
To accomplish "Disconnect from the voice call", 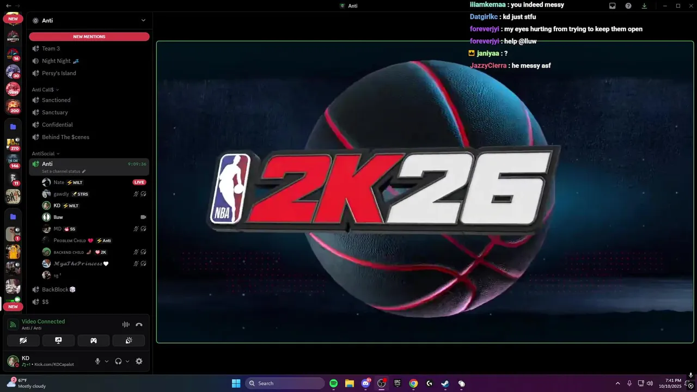I will 139,324.
